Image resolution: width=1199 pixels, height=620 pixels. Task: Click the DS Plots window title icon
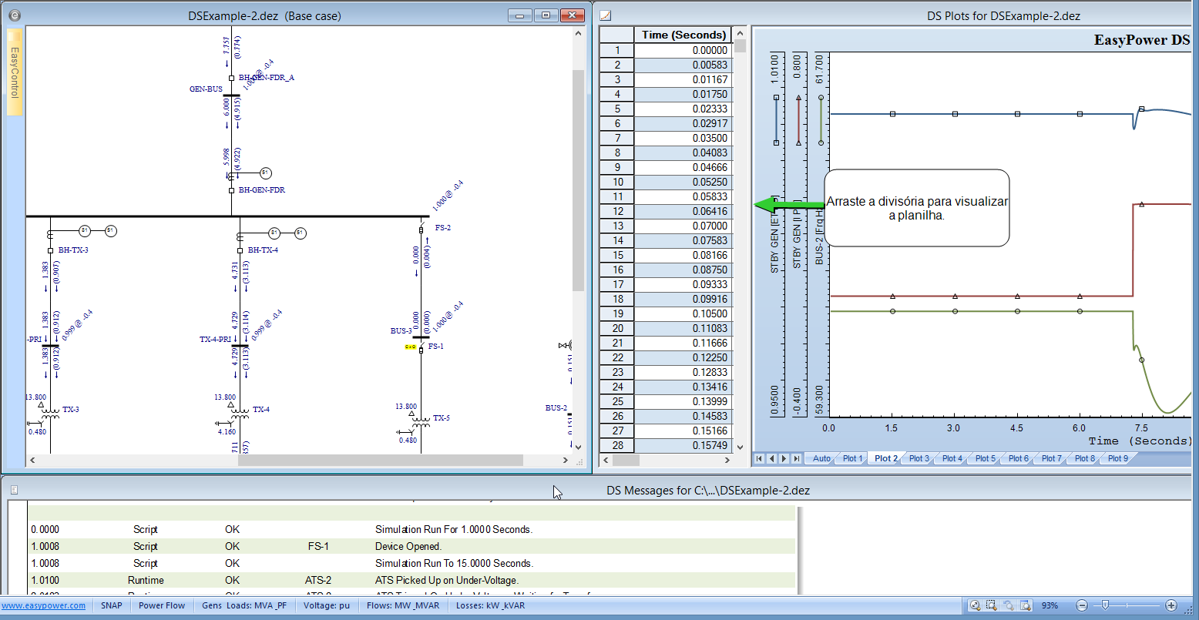click(606, 15)
